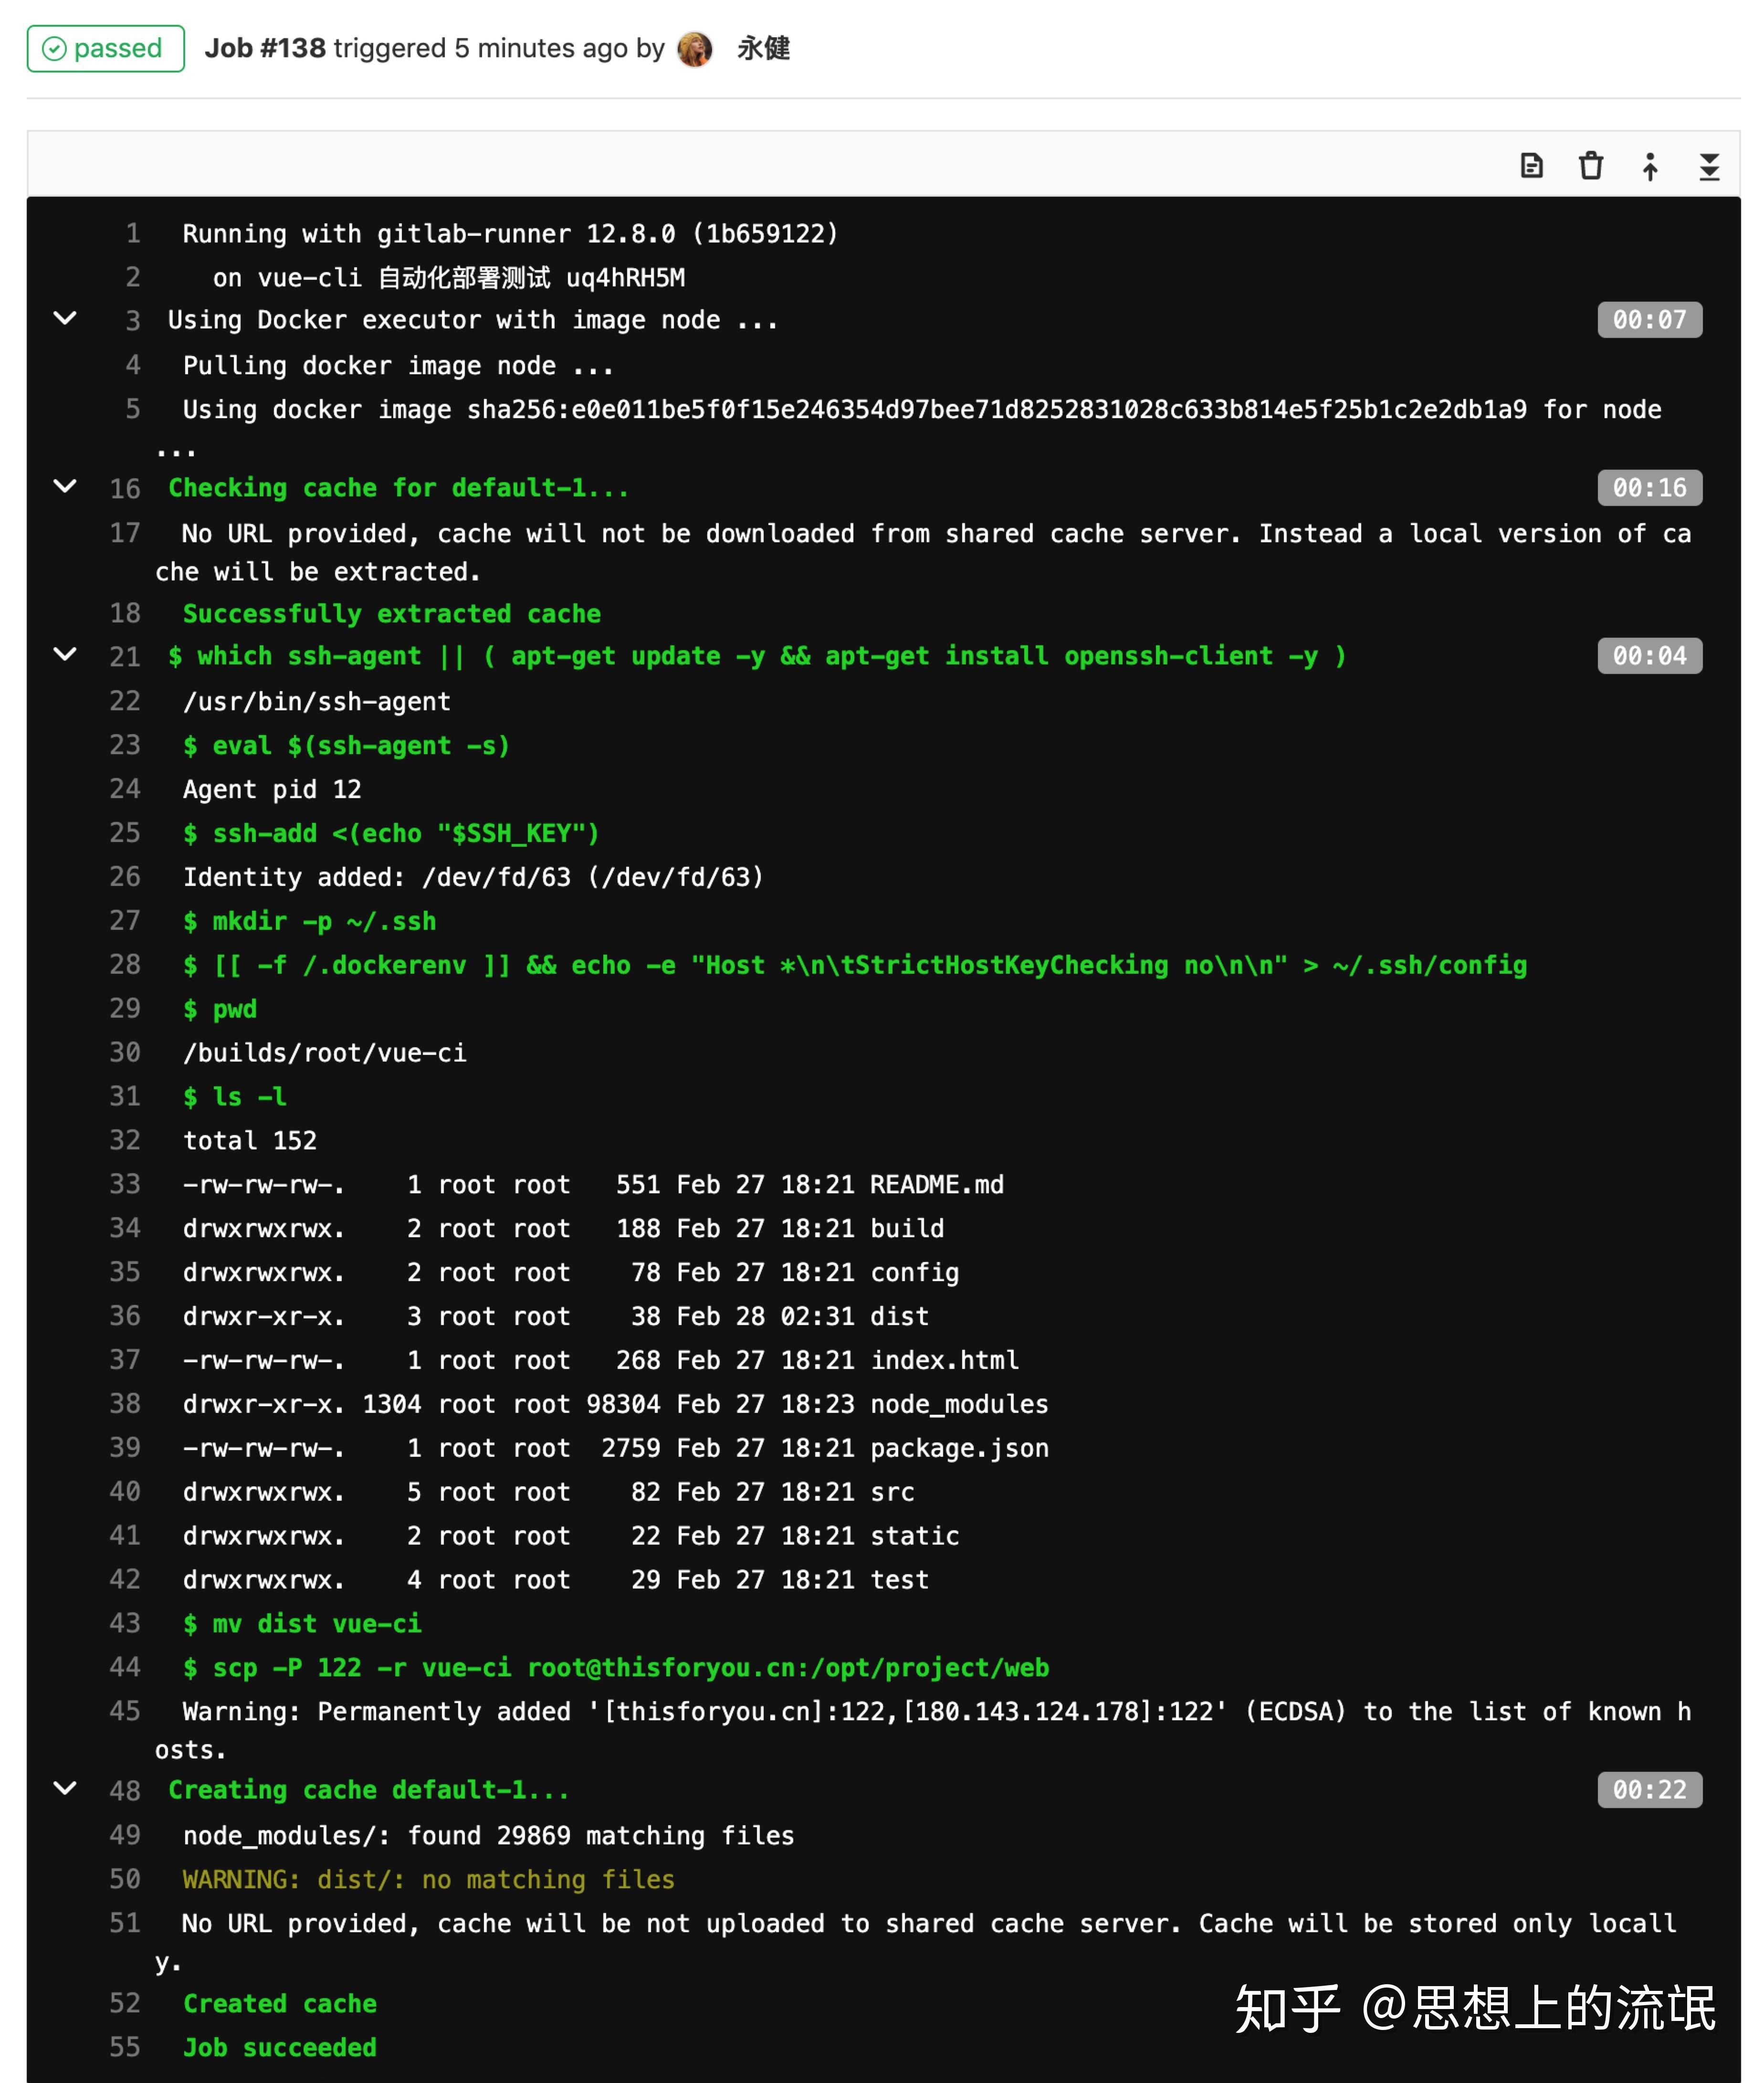Open the raw job log file icon

(x=1531, y=166)
